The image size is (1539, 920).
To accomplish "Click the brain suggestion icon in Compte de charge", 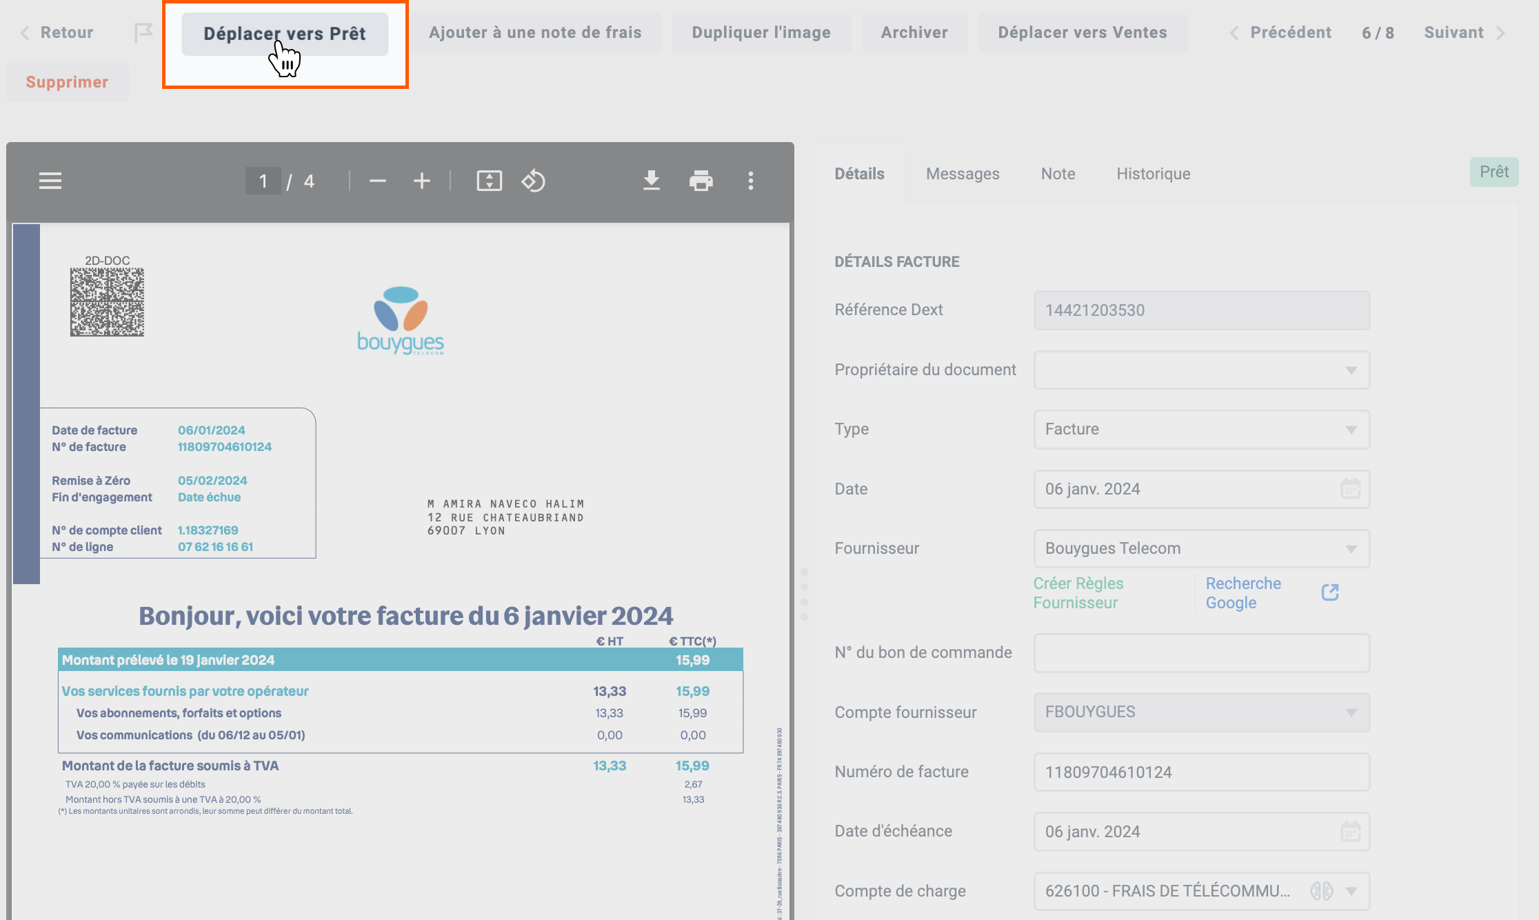I will 1322,891.
